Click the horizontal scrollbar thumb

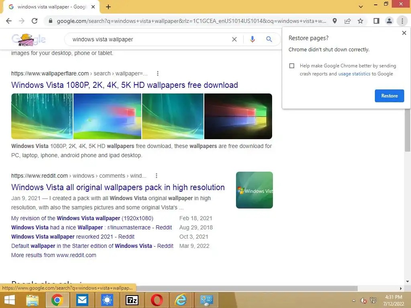tap(246, 288)
